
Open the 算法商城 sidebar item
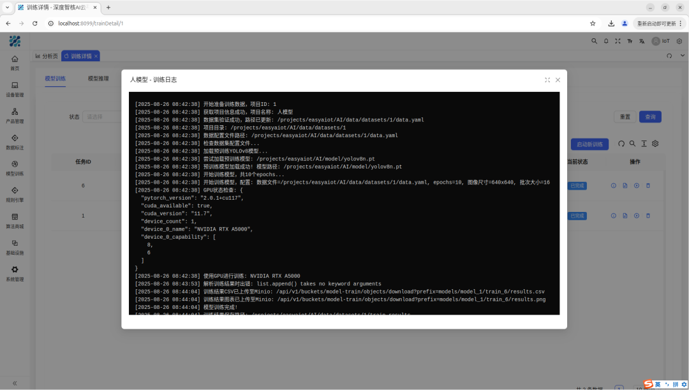[15, 221]
